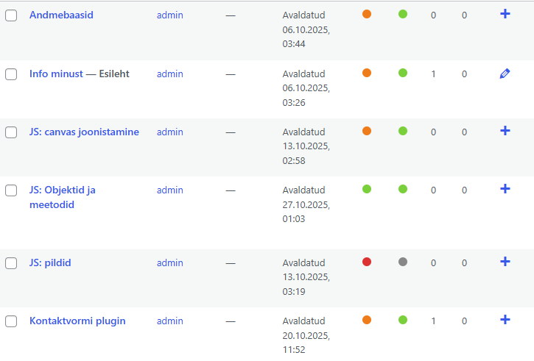Click the plus icon in JS: pildid row
Image resolution: width=534 pixels, height=361 pixels.
tap(505, 262)
